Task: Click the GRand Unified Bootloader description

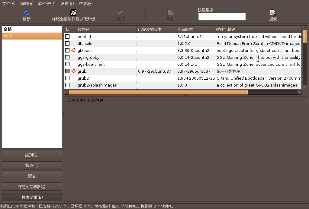Action: [x=259, y=78]
